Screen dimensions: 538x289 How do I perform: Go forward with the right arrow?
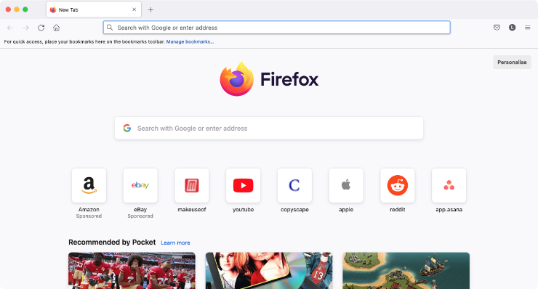click(25, 28)
